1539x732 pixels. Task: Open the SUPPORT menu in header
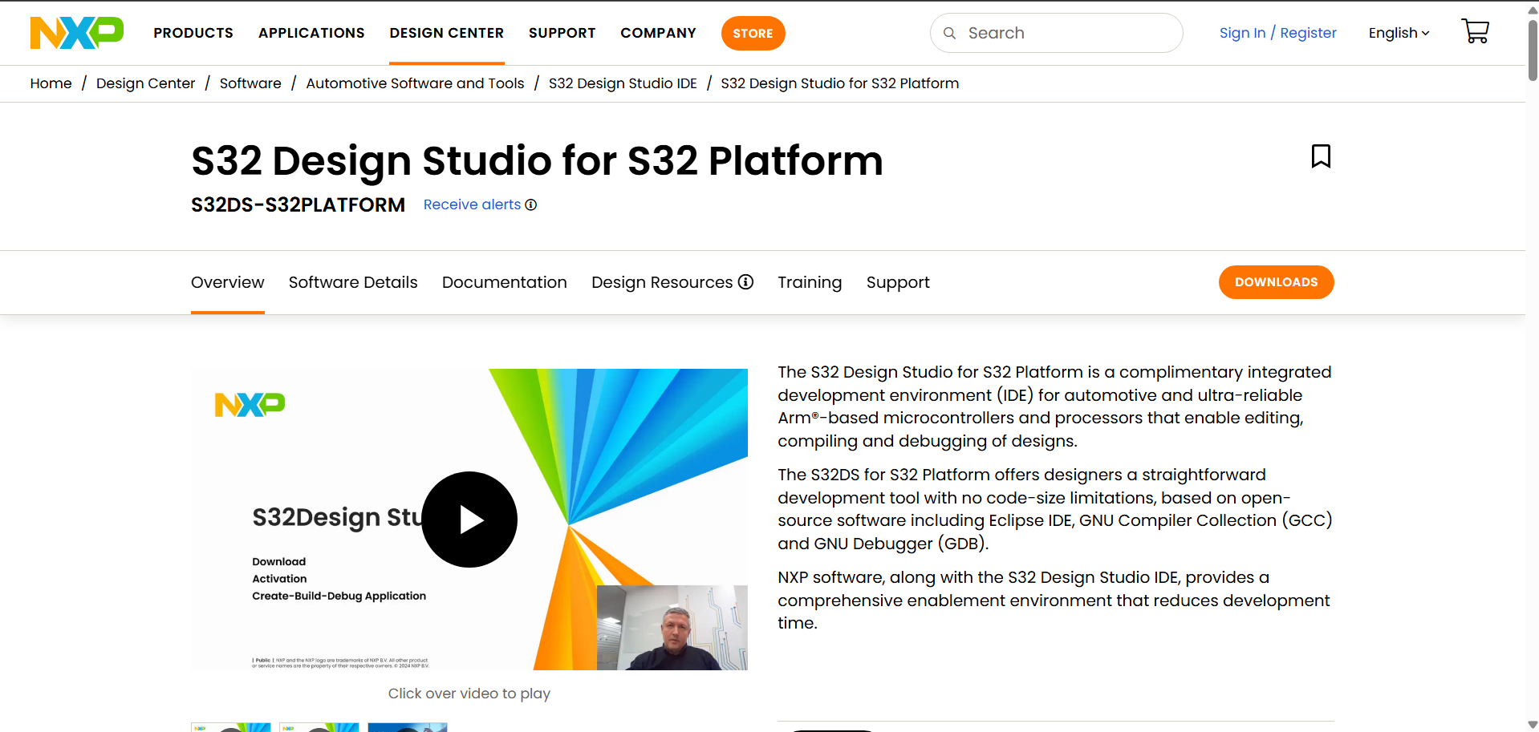coord(562,33)
